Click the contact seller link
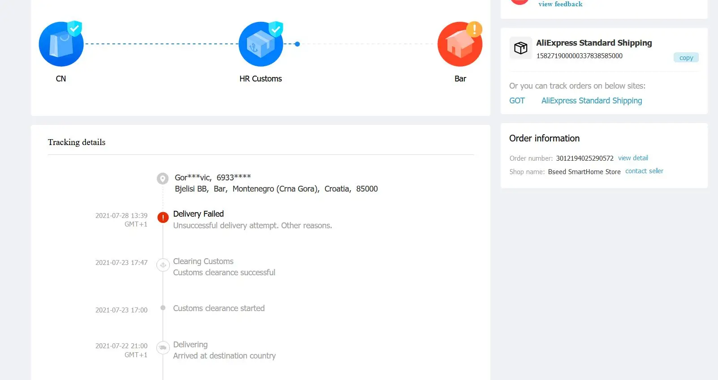718x380 pixels. click(x=644, y=171)
